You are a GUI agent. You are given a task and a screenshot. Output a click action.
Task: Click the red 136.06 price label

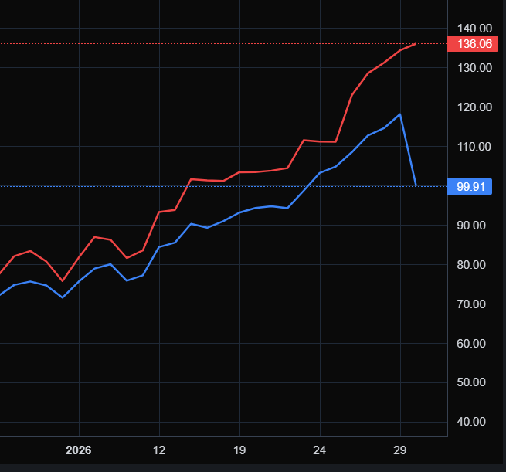(x=473, y=44)
